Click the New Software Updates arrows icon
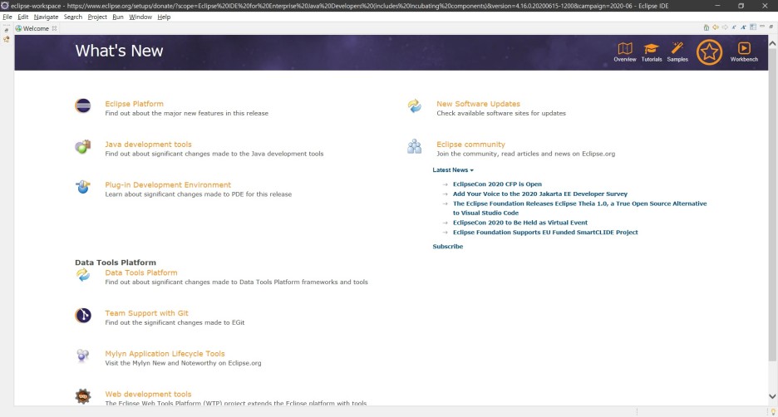The image size is (778, 417). pos(414,105)
